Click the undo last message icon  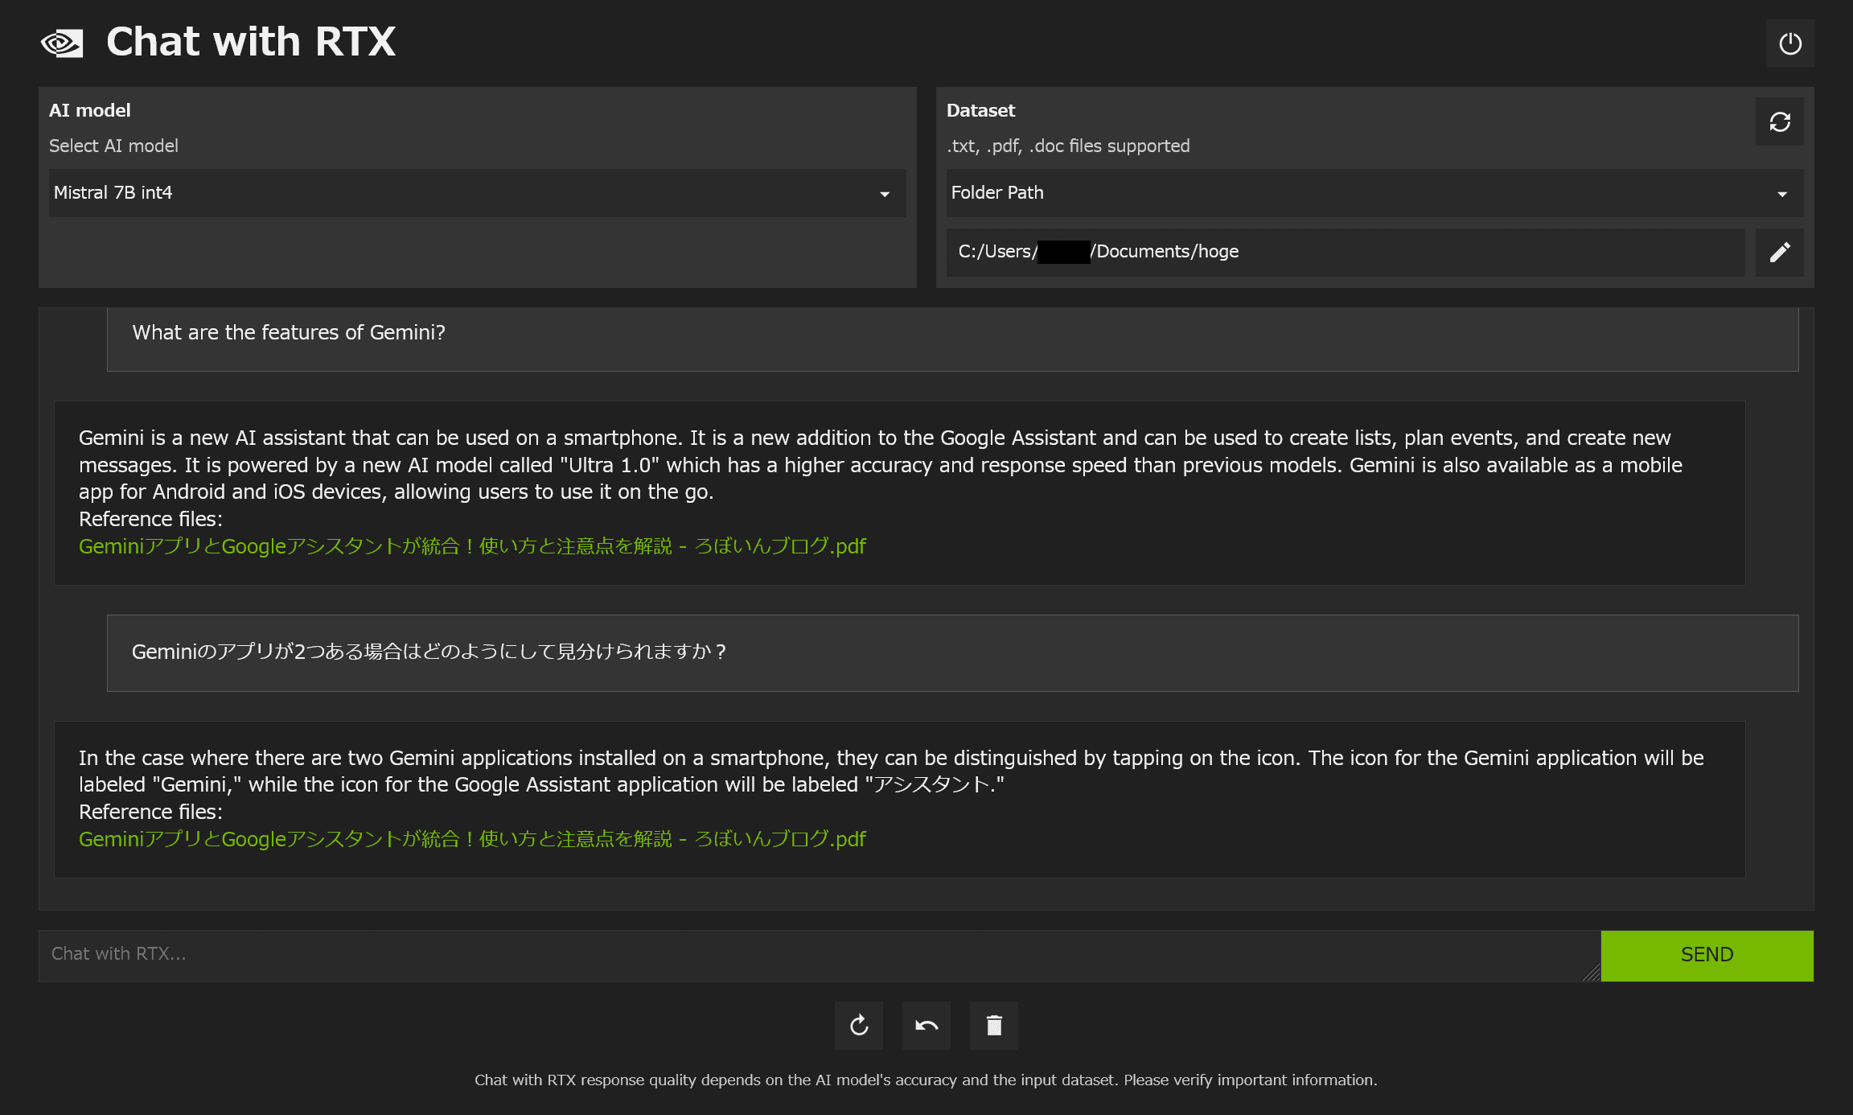pyautogui.click(x=926, y=1026)
